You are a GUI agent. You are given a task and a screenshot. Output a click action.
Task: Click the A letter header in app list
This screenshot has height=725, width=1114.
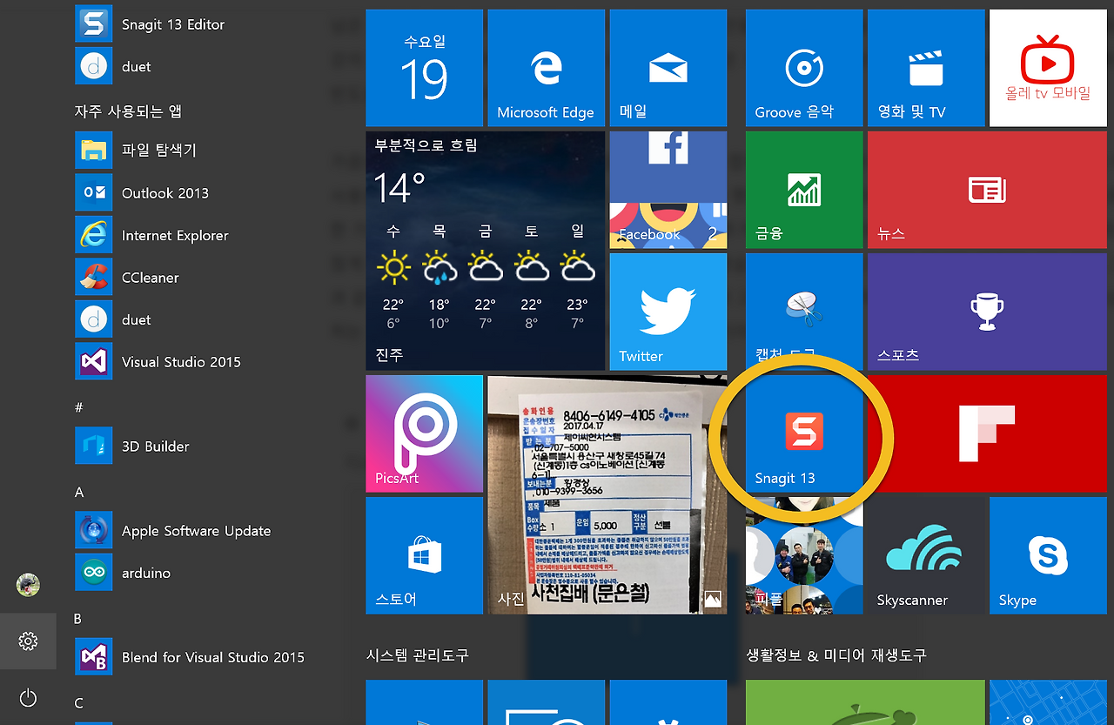(x=79, y=493)
